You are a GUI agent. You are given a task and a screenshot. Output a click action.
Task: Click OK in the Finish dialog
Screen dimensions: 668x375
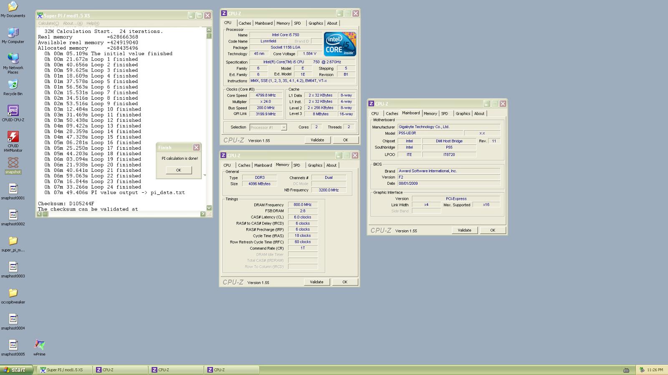point(179,170)
